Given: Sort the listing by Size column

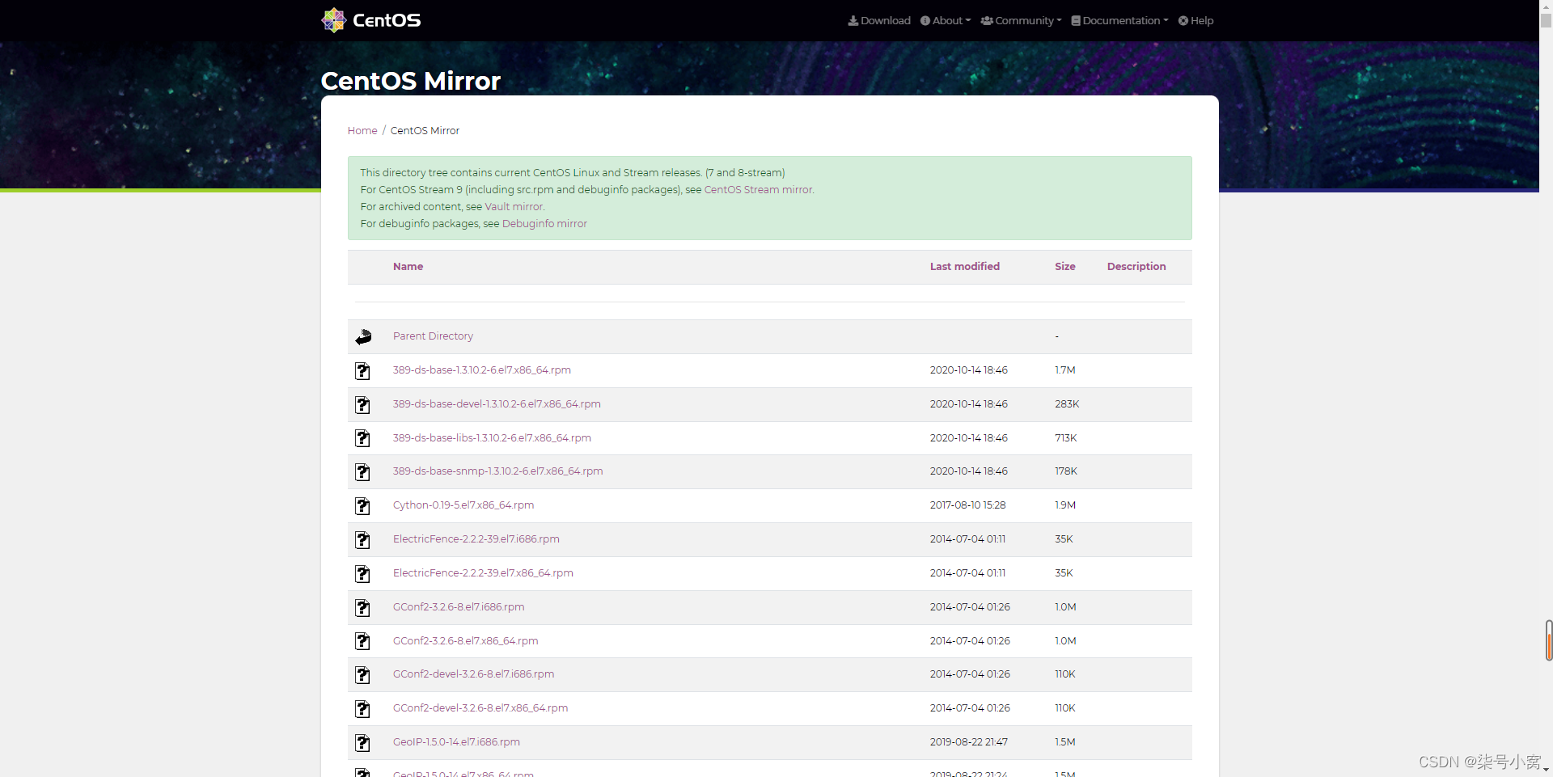Looking at the screenshot, I should pos(1064,266).
